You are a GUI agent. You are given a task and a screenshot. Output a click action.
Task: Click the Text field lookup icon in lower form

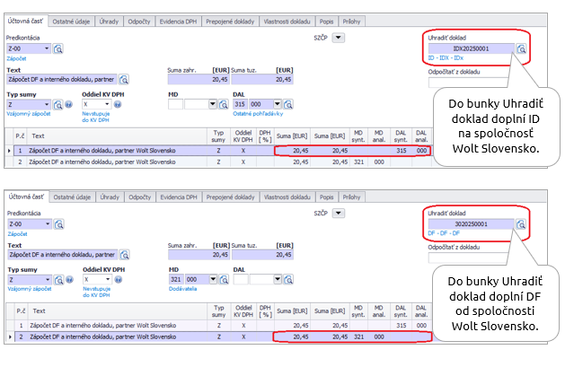pyautogui.click(x=124, y=255)
